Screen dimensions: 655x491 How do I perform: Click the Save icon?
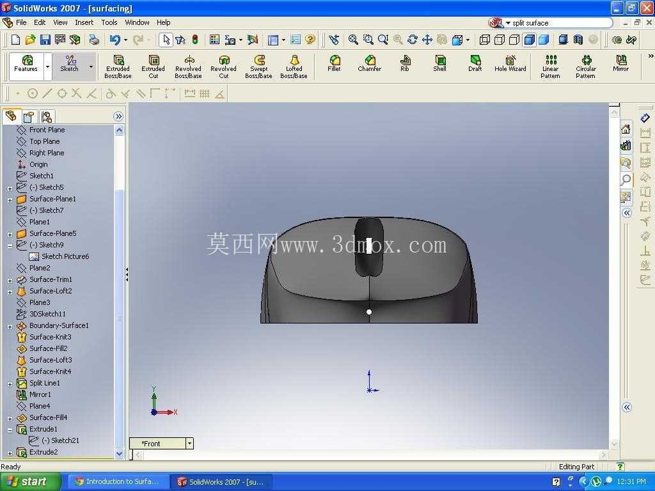(45, 40)
